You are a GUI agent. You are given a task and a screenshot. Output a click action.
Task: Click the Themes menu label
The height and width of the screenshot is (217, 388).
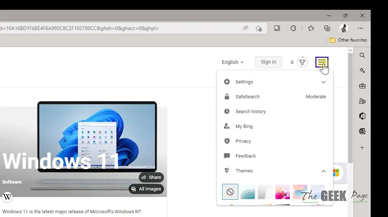pyautogui.click(x=244, y=171)
